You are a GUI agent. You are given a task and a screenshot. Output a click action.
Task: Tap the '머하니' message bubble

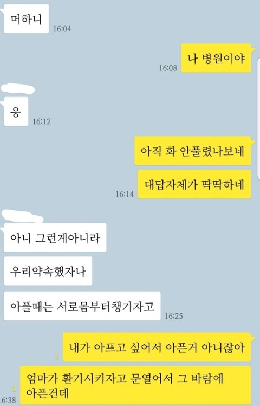click(27, 18)
